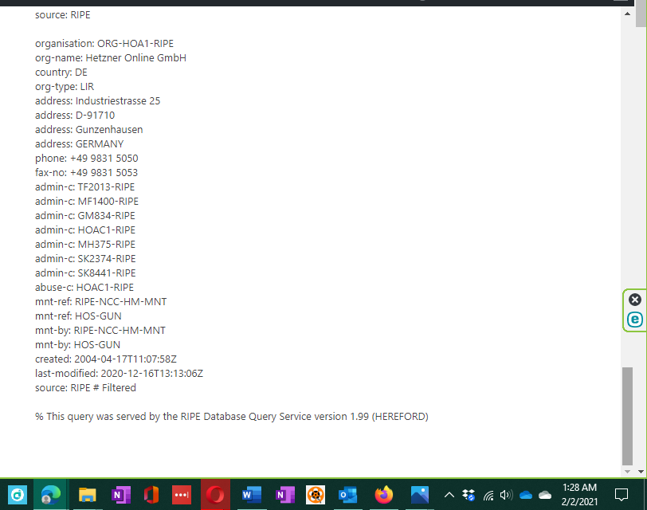
Task: Open Microsoft Word from the taskbar
Action: click(250, 495)
